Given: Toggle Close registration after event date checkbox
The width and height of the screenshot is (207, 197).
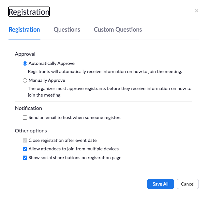Looking at the screenshot, I should pyautogui.click(x=25, y=140).
